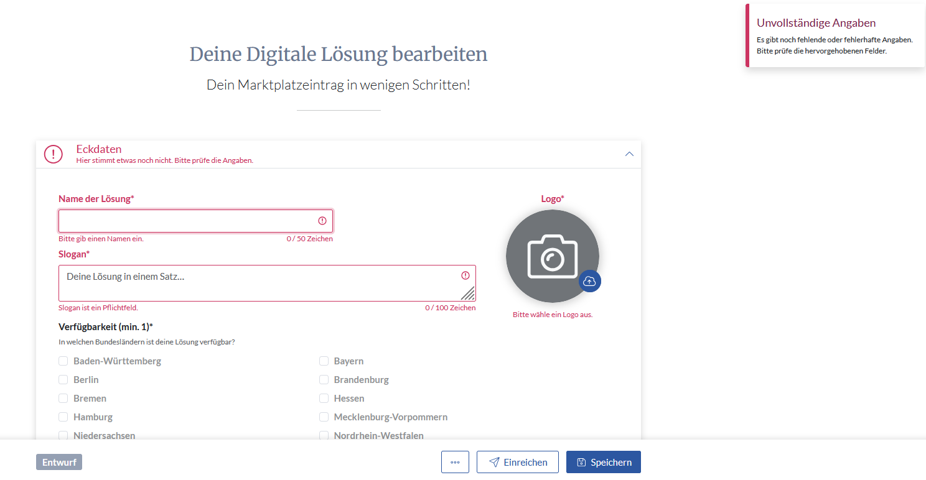Image resolution: width=926 pixels, height=480 pixels.
Task: Click the camera logo placeholder
Action: [552, 256]
